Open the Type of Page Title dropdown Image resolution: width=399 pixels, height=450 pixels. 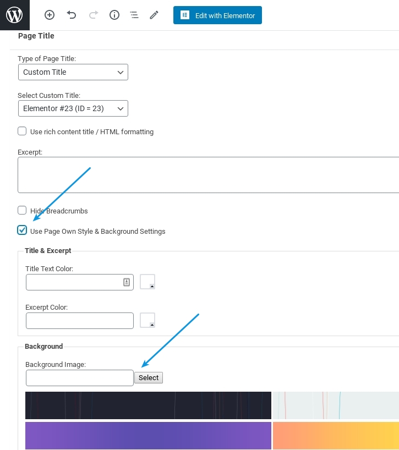pyautogui.click(x=73, y=72)
